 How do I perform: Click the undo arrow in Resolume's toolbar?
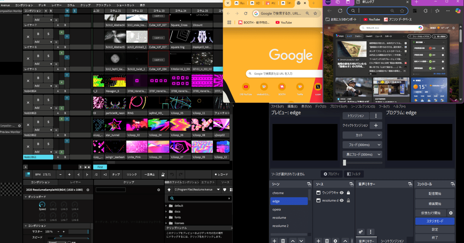172,175
